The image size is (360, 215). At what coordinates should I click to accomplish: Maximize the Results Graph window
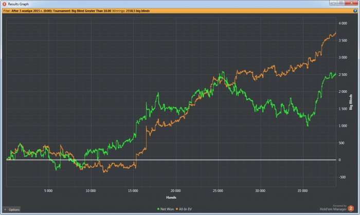coord(341,3)
